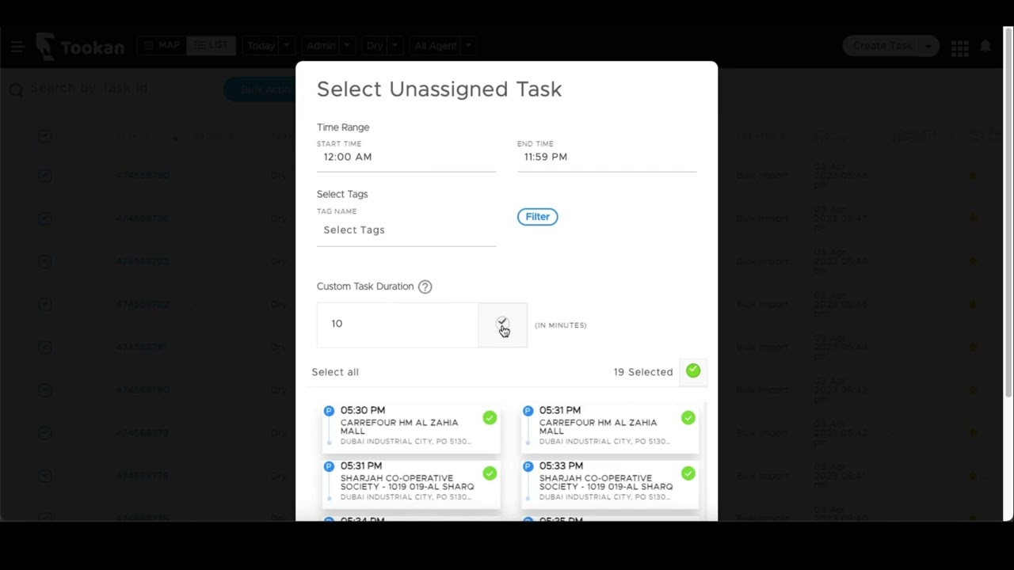
Task: Open the Select Tags dropdown
Action: (406, 230)
